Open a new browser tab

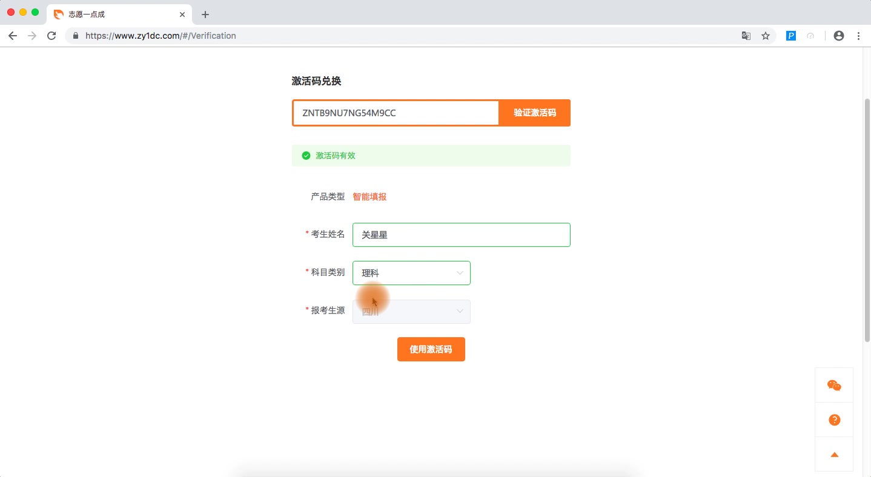coord(205,15)
